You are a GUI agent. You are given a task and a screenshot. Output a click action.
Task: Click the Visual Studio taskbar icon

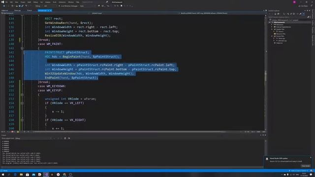46,175
